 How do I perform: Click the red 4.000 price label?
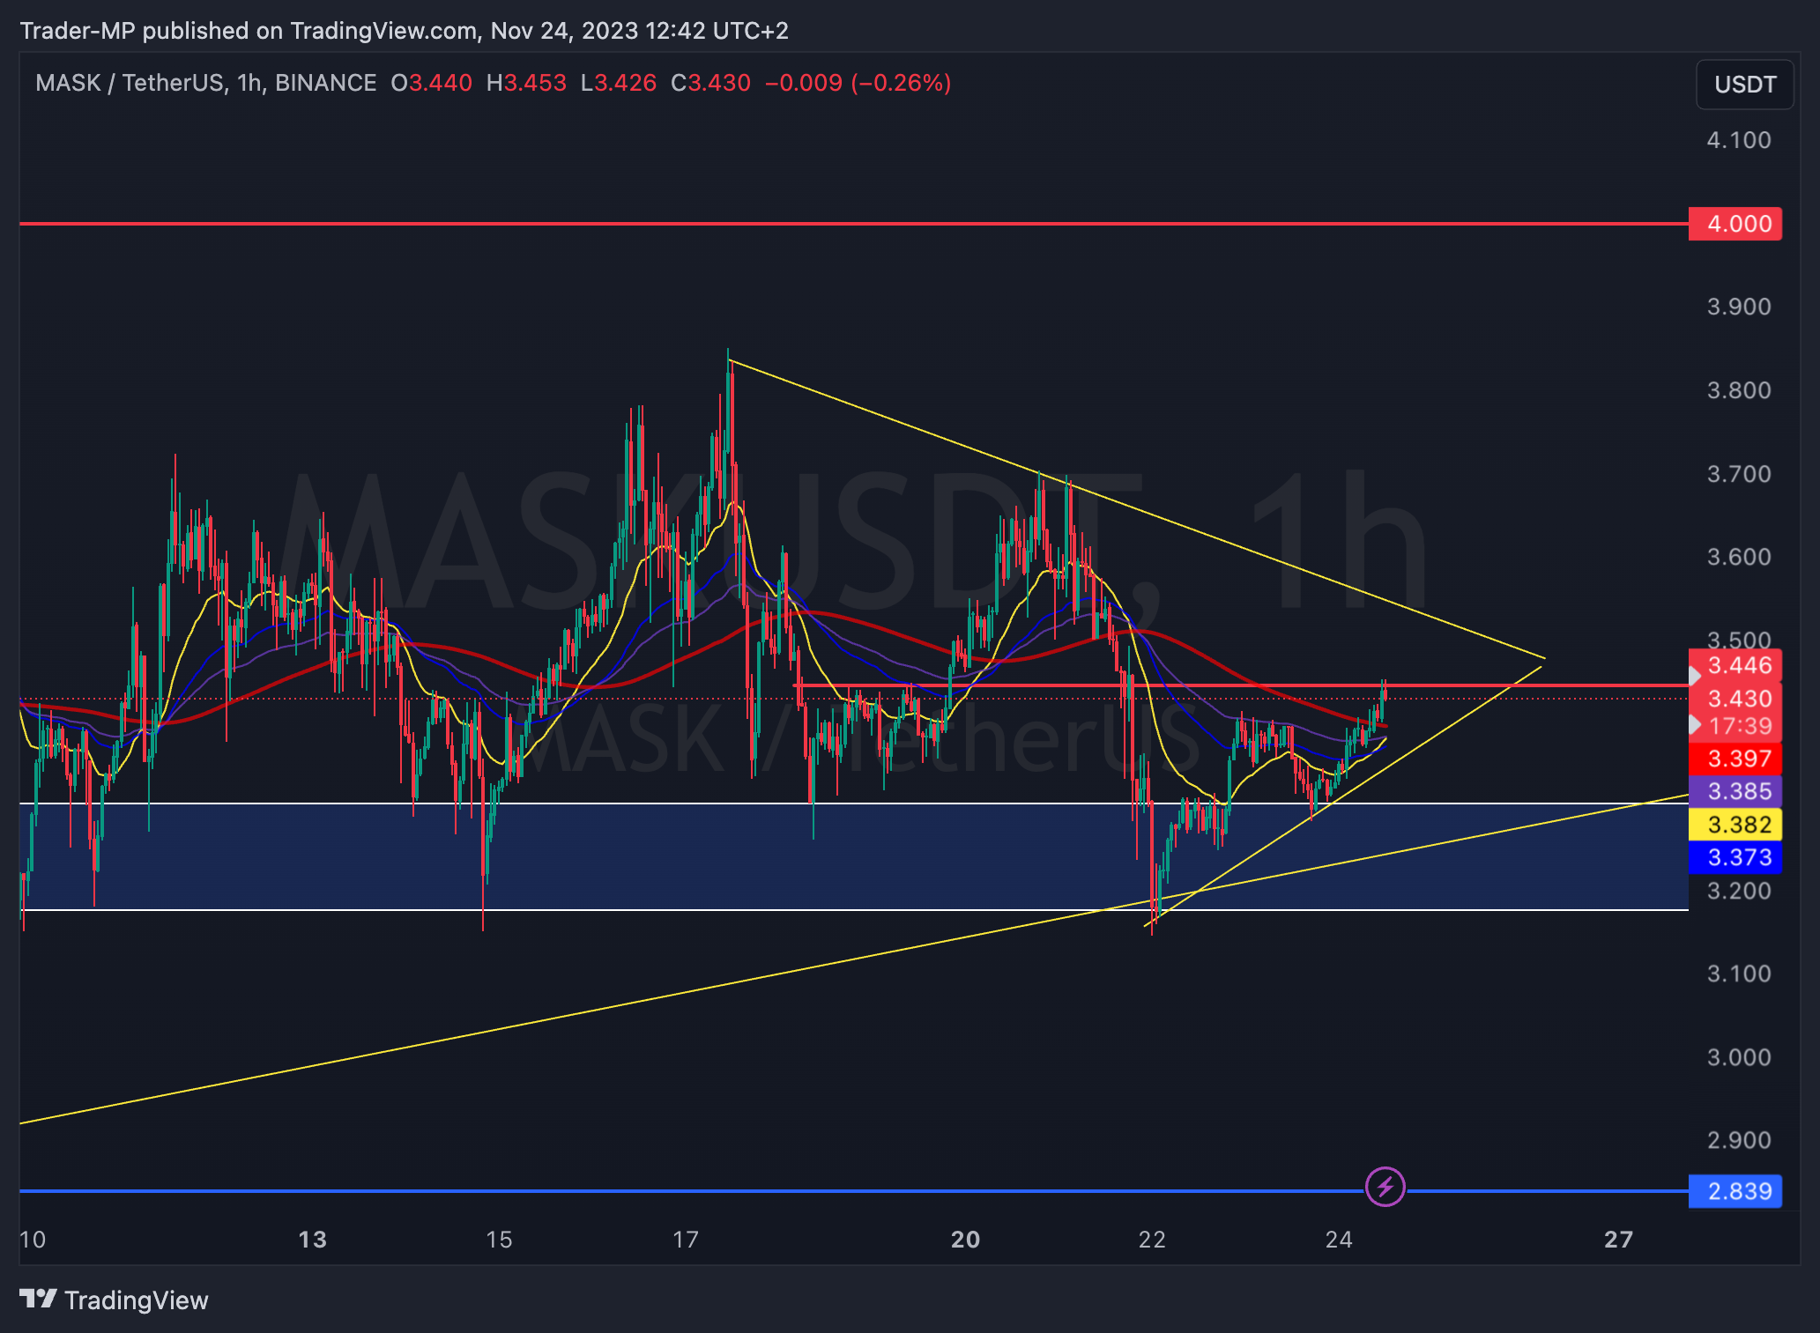[1735, 224]
